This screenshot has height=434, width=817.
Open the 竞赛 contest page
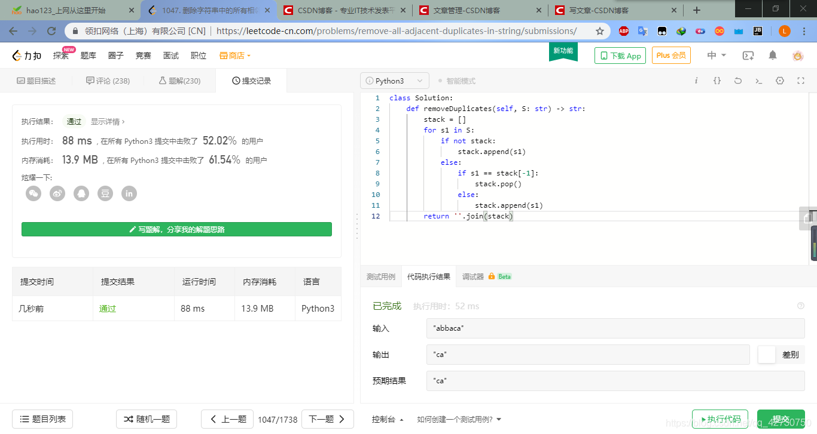coord(144,56)
